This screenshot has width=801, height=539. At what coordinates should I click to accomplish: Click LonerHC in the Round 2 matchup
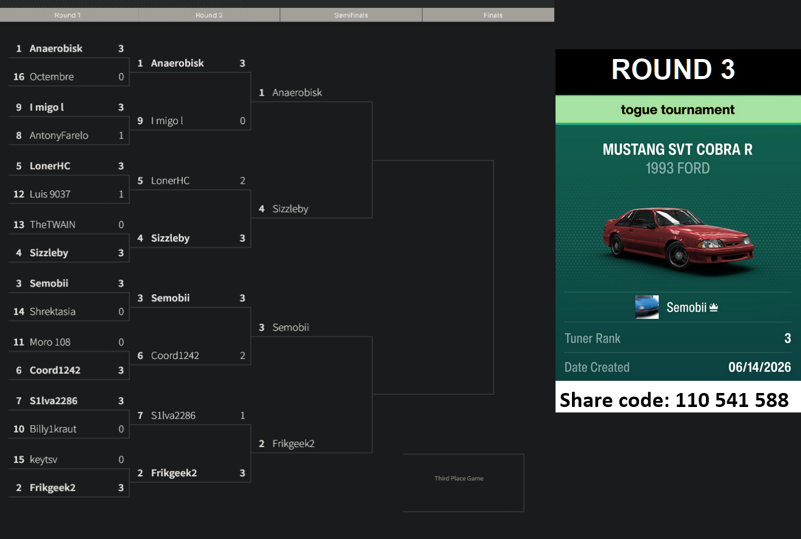tap(170, 181)
